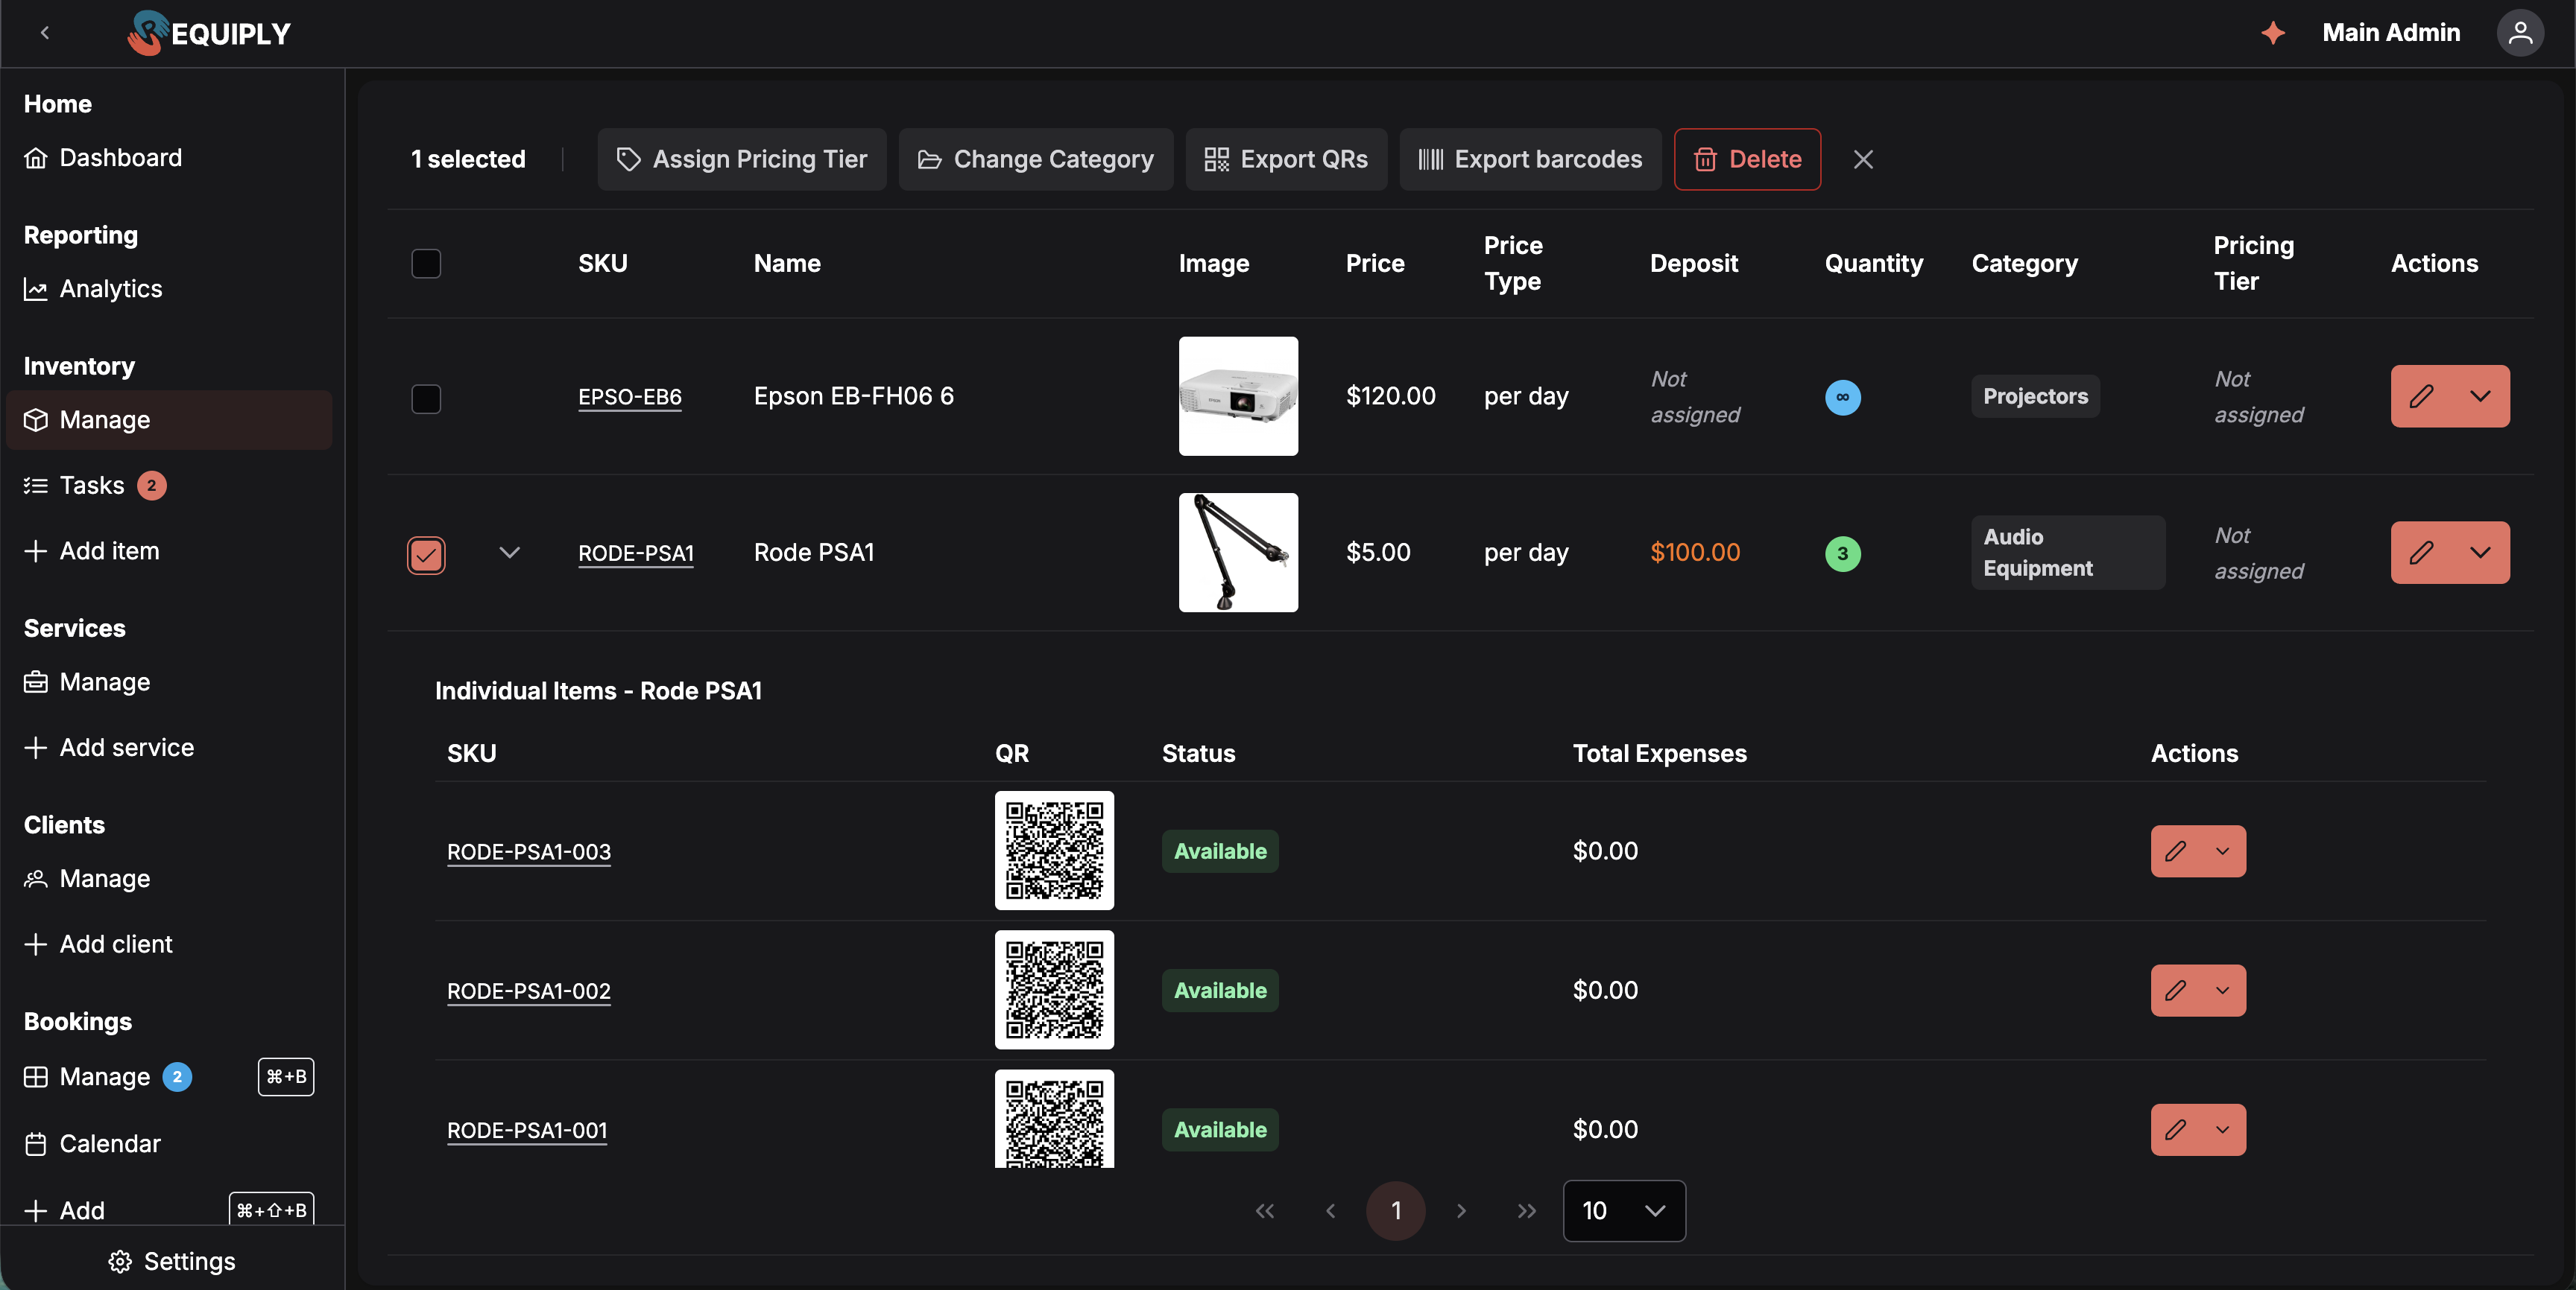2576x1290 pixels.
Task: Open the Epson projector image thumbnail
Action: (1238, 397)
